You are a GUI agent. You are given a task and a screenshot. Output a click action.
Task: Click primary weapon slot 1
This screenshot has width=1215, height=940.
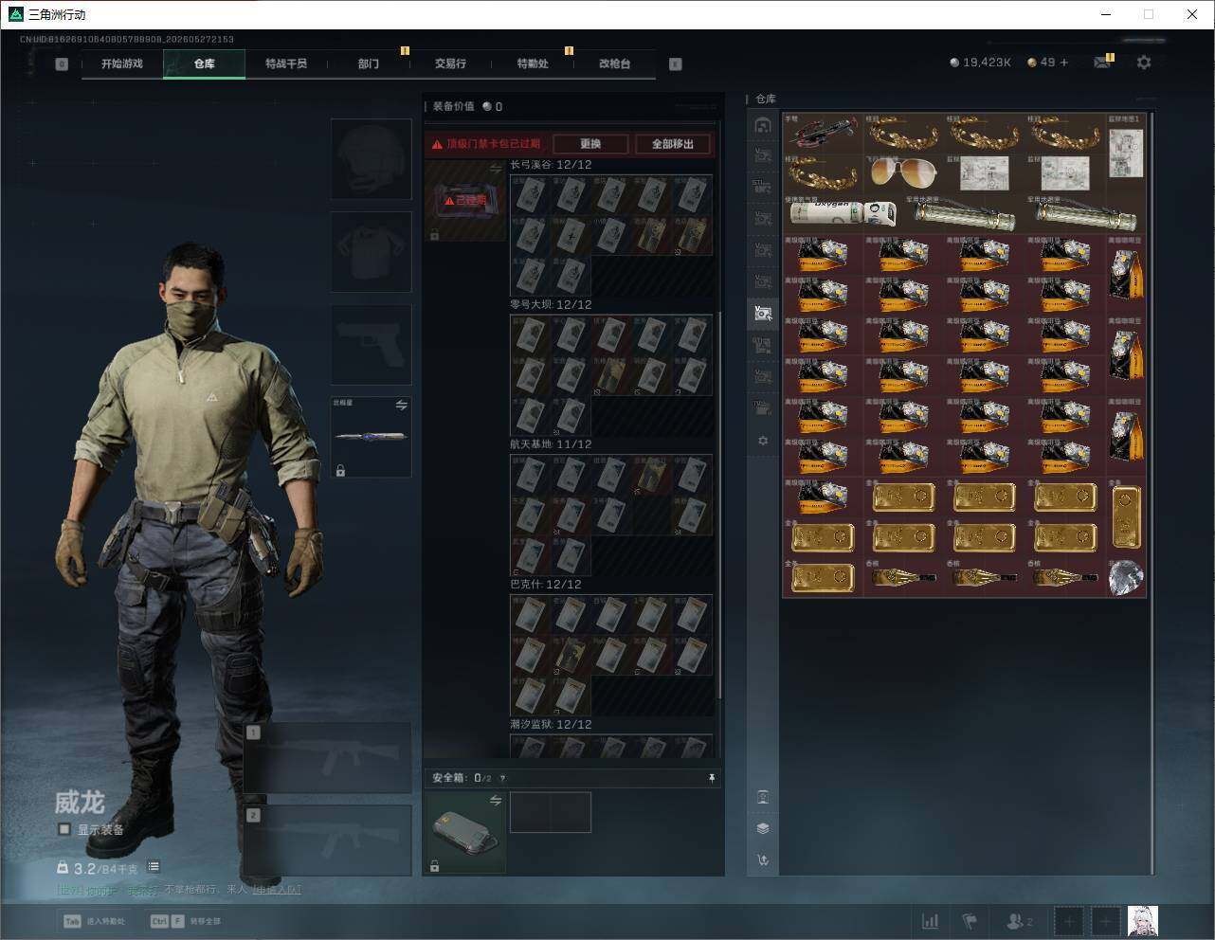[x=327, y=758]
